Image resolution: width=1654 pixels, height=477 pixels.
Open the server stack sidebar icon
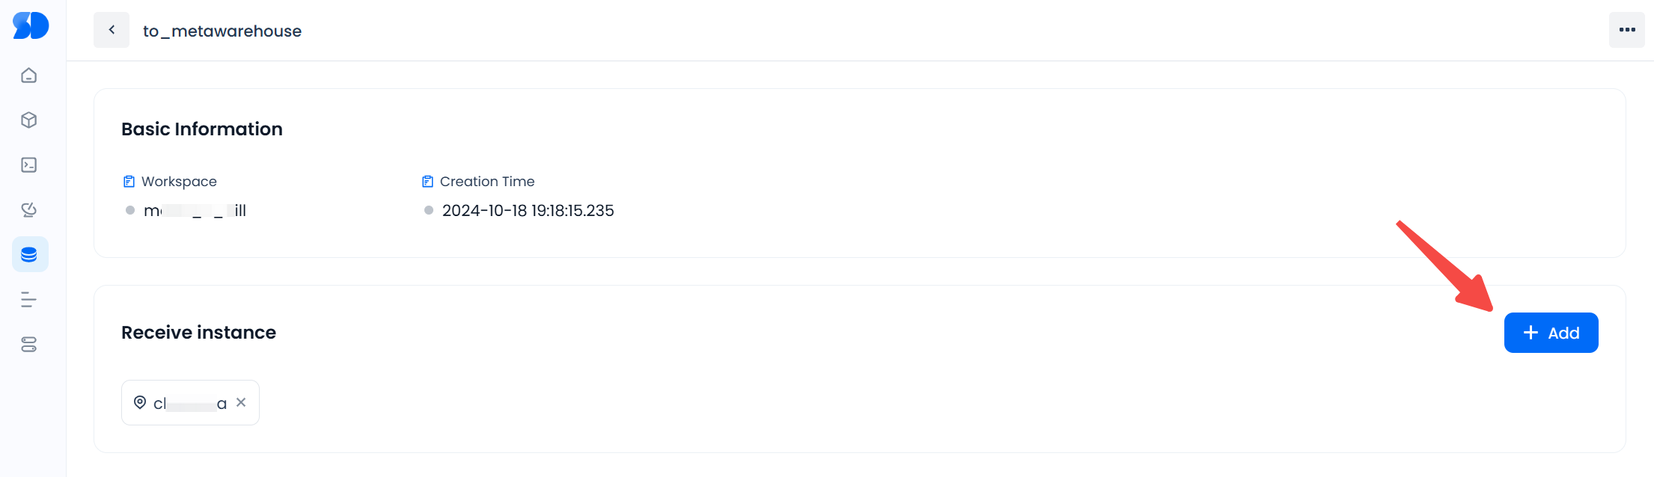point(29,345)
